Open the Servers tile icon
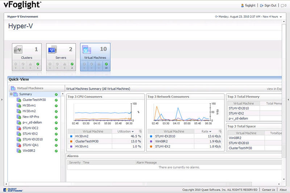 coord(52,50)
